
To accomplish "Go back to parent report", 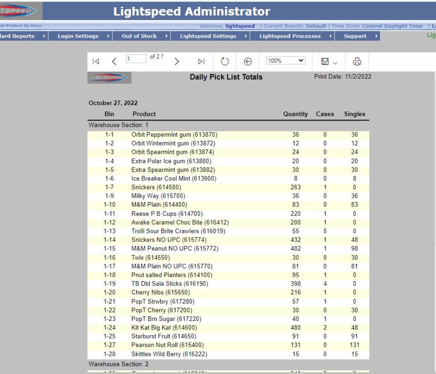I will [x=248, y=62].
